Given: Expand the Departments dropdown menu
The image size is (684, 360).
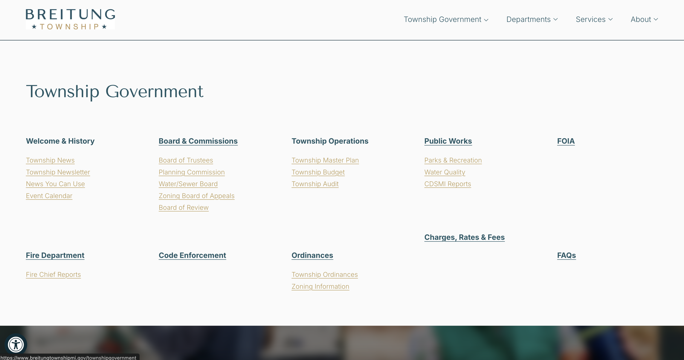Looking at the screenshot, I should pyautogui.click(x=532, y=19).
